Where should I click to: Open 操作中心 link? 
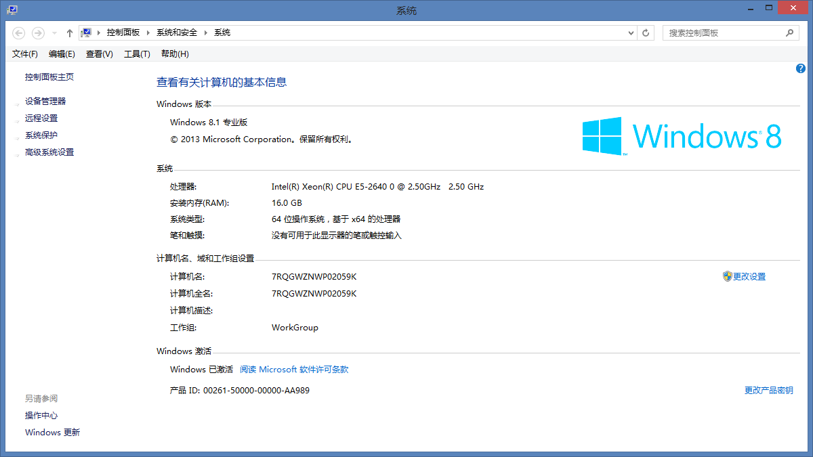41,416
